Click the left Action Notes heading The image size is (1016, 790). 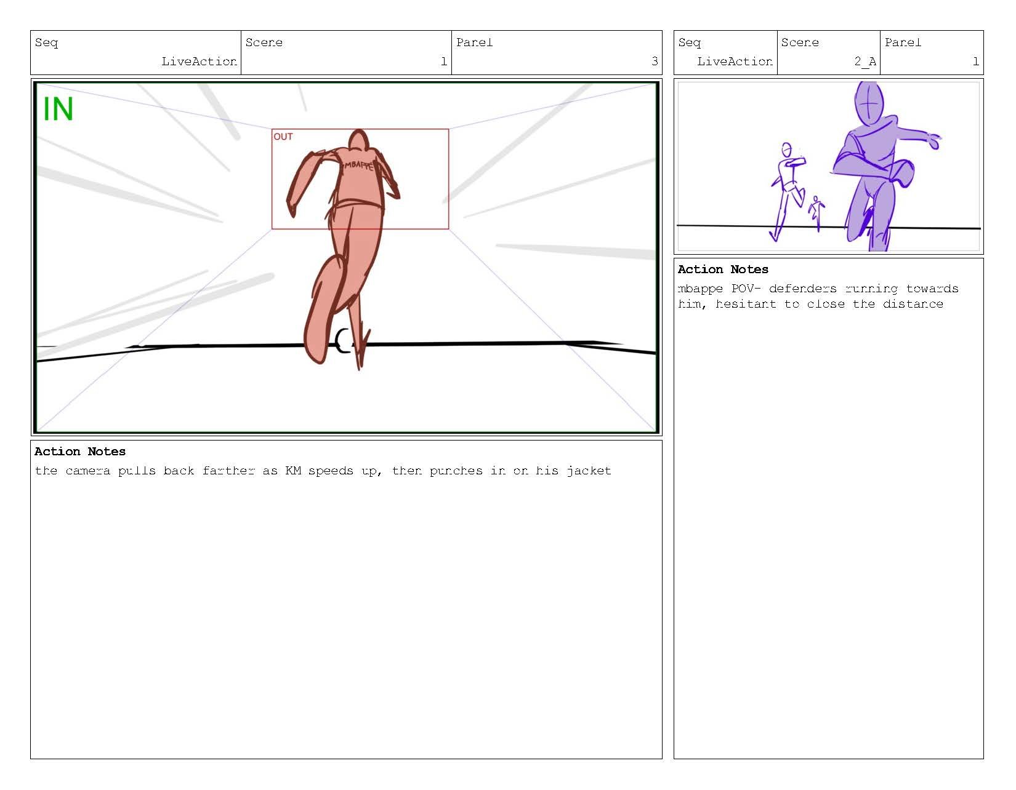(79, 451)
